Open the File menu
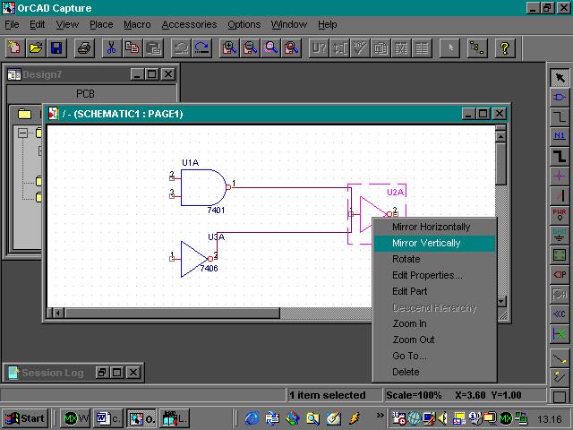 point(12,24)
